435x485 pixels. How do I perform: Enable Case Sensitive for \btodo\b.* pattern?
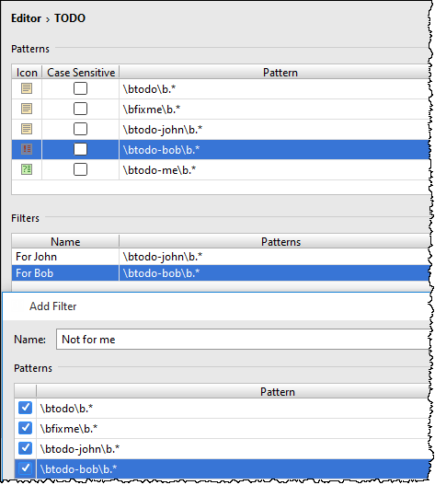[80, 88]
